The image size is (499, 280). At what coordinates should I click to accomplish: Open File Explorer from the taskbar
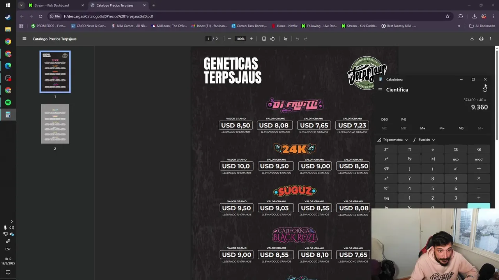click(8, 29)
